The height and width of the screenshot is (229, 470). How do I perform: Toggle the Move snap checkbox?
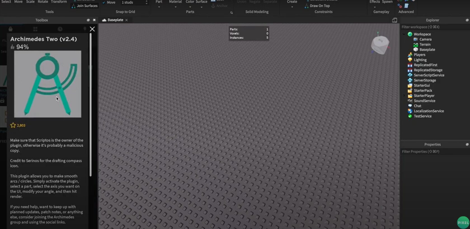104,3
